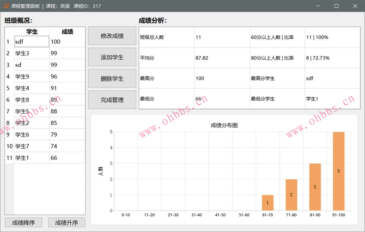This screenshot has width=365, height=232.
Task: Click the 61-70 bar showing 1
Action: [x=268, y=203]
